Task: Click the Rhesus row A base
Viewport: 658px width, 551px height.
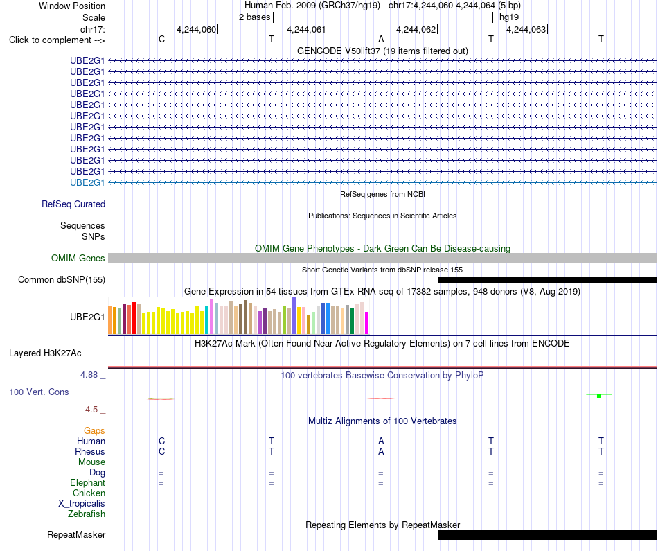Action: 381,451
